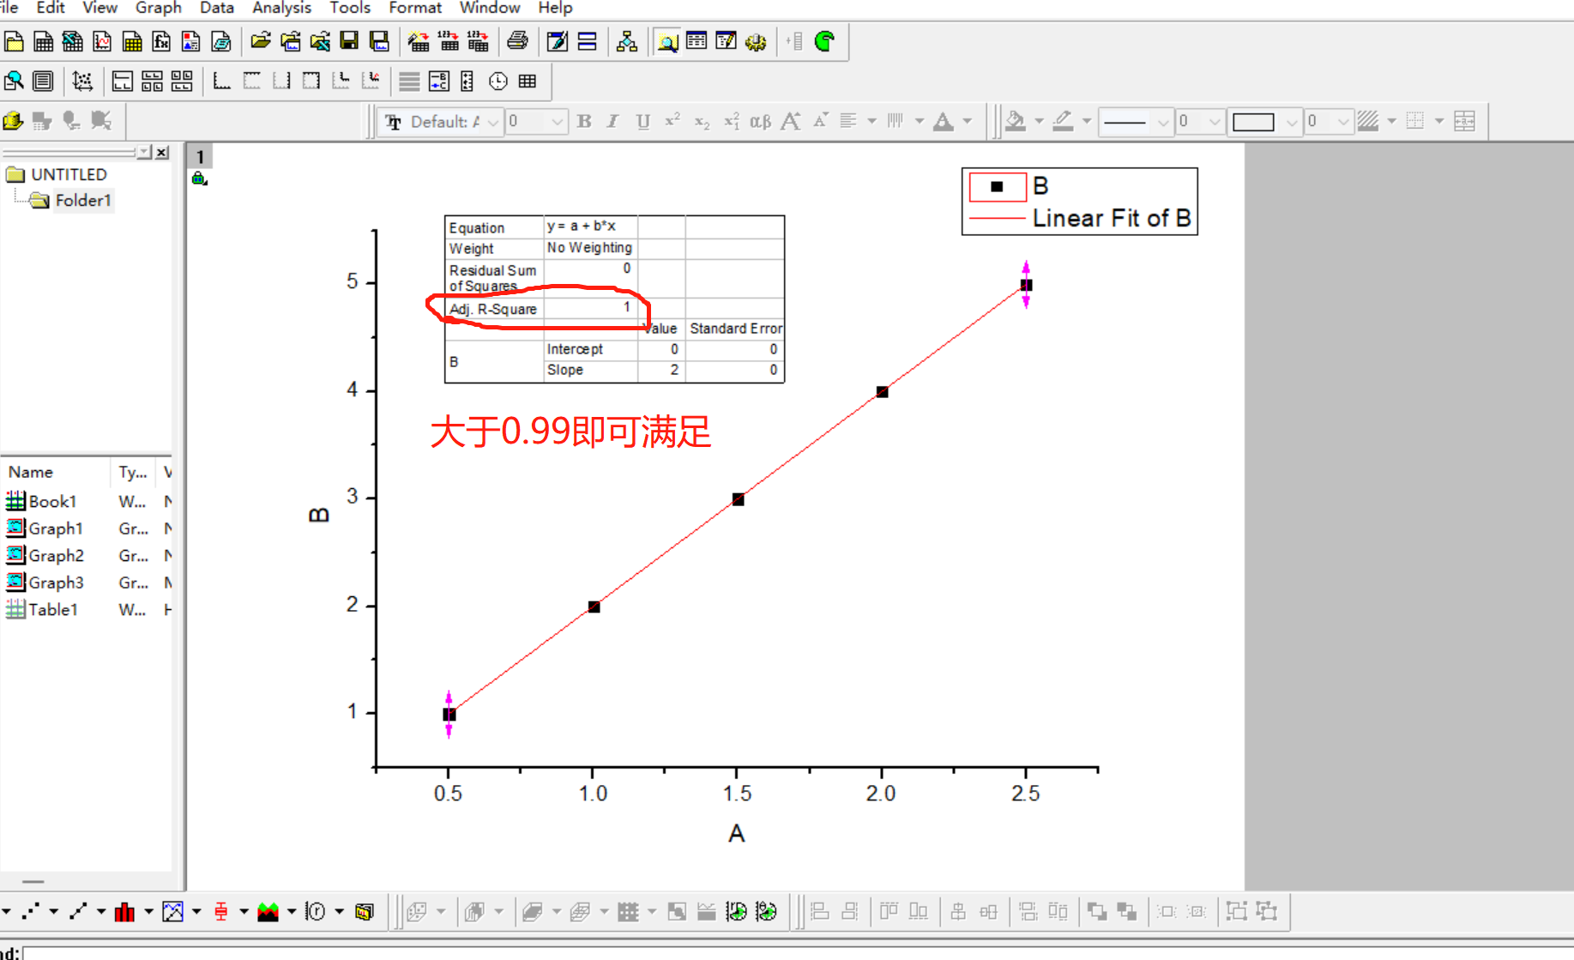
Task: Open the Graph menu
Action: [159, 8]
